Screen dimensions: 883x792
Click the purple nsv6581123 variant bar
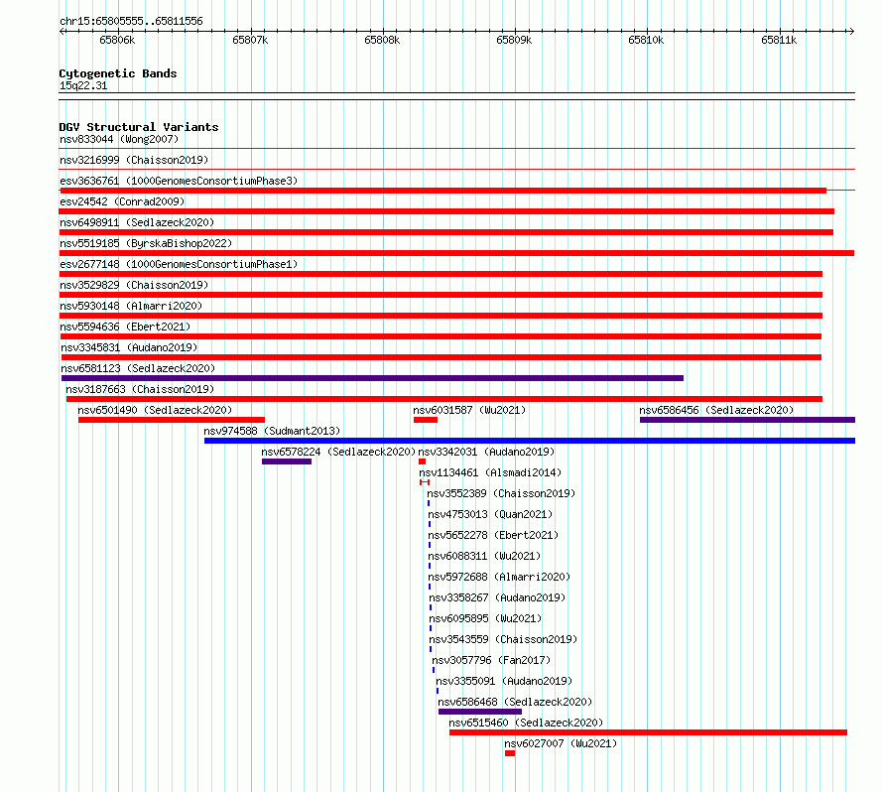pyautogui.click(x=372, y=378)
